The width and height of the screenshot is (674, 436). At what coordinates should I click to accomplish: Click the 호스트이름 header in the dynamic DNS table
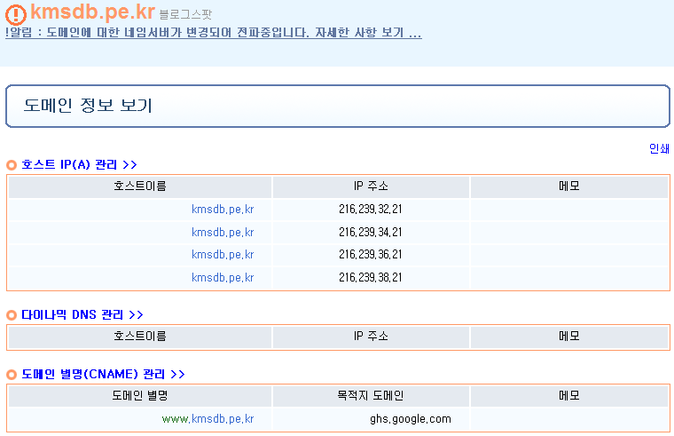[140, 337]
